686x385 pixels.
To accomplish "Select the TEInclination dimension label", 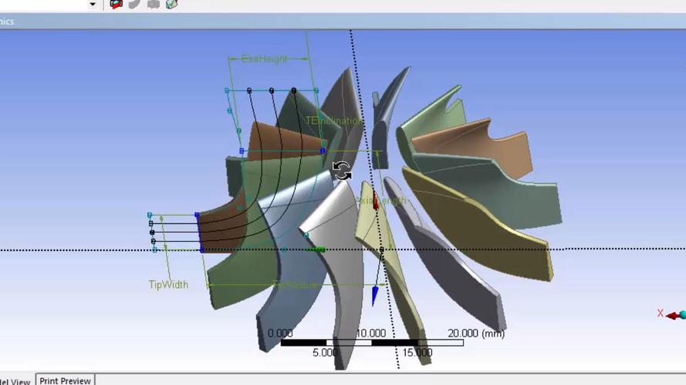I will (334, 120).
